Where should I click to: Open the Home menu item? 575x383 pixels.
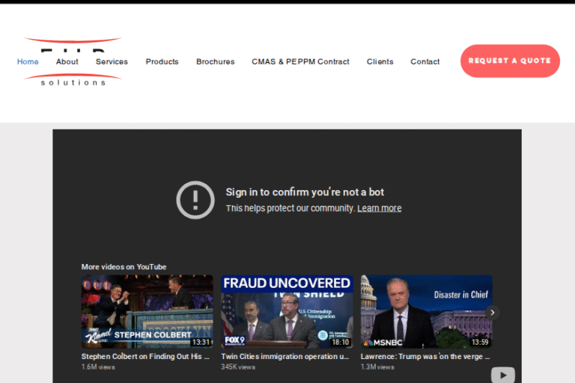click(x=28, y=61)
